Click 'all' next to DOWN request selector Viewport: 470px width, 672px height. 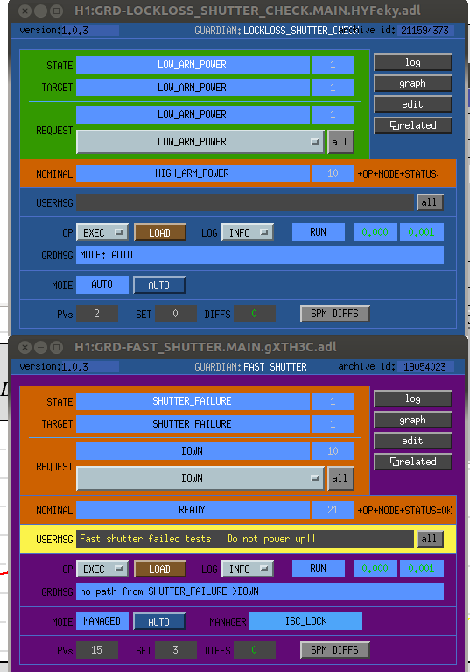[x=340, y=478]
